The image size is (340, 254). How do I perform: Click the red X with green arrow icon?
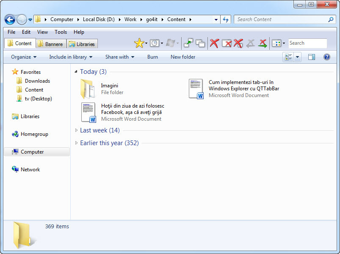coord(263,43)
